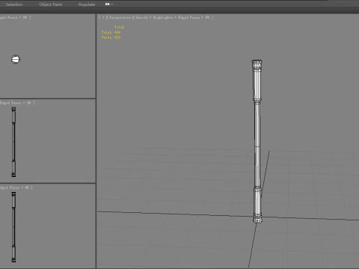359x269 pixels.
Task: Open the Perspective view label menu
Action: coord(120,17)
